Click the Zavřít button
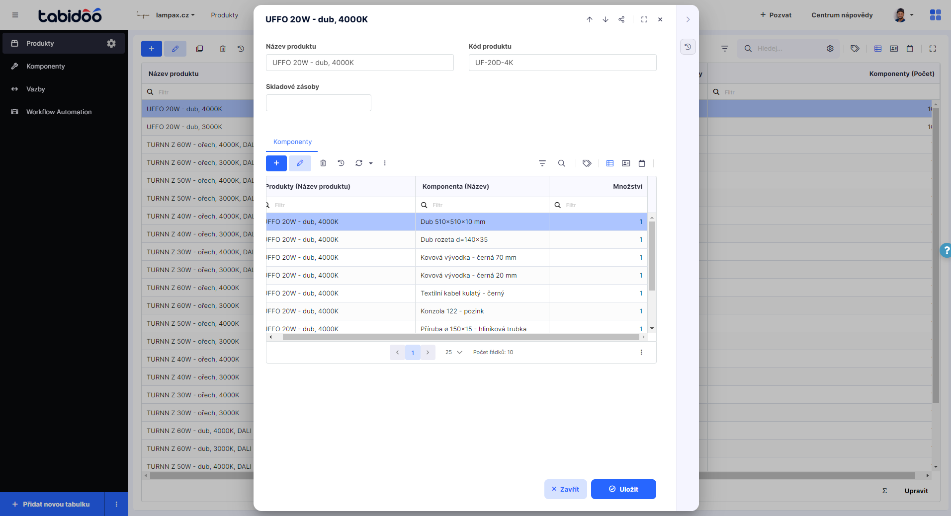Viewport: 951px width, 516px height. pos(565,489)
